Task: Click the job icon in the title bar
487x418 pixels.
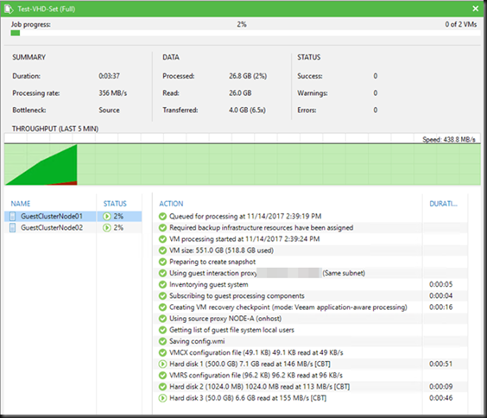Action: [9, 9]
